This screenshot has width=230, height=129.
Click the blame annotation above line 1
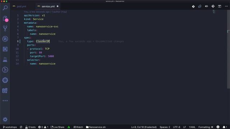[x=45, y=12]
